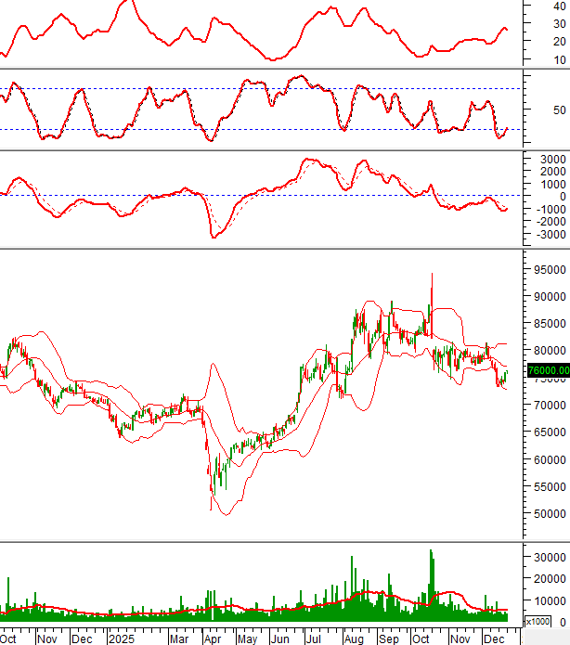The height and width of the screenshot is (645, 570).
Task: Click the April low candle near 50000
Action: click(x=212, y=504)
